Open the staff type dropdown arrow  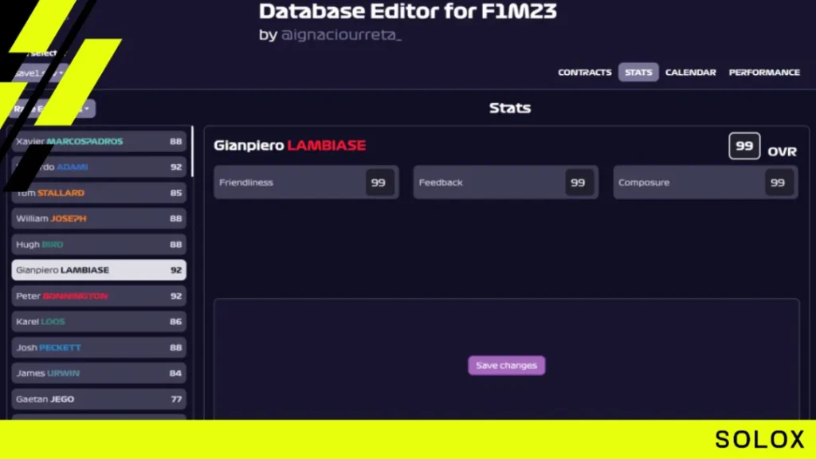click(86, 108)
